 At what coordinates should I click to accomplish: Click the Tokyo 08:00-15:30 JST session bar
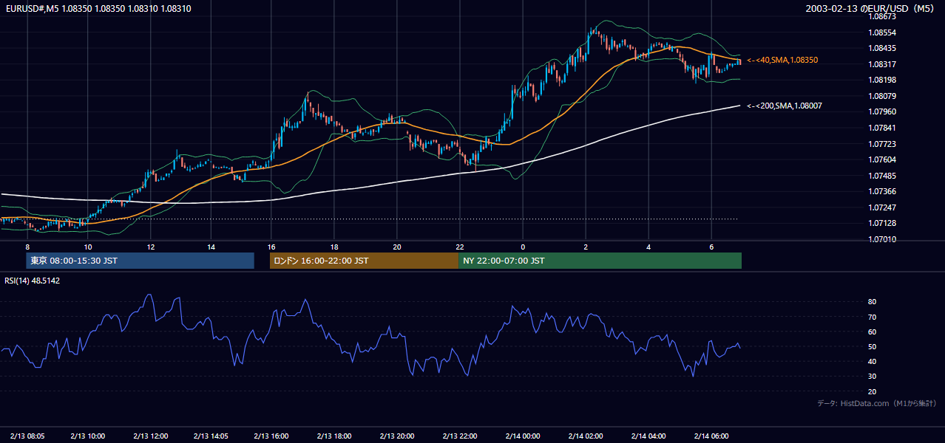[x=140, y=261]
